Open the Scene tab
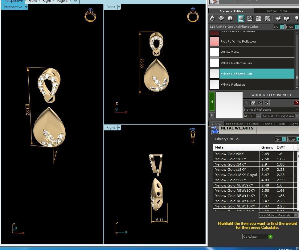The image size is (299, 250). coord(267,124)
